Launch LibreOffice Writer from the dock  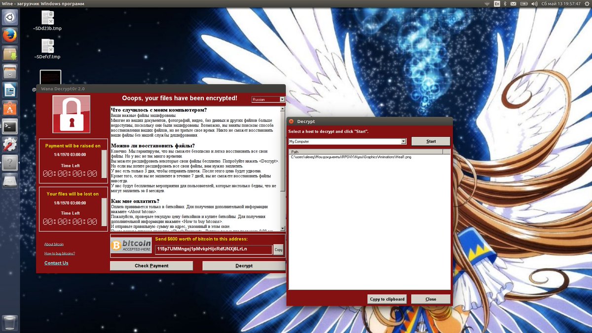pyautogui.click(x=10, y=90)
